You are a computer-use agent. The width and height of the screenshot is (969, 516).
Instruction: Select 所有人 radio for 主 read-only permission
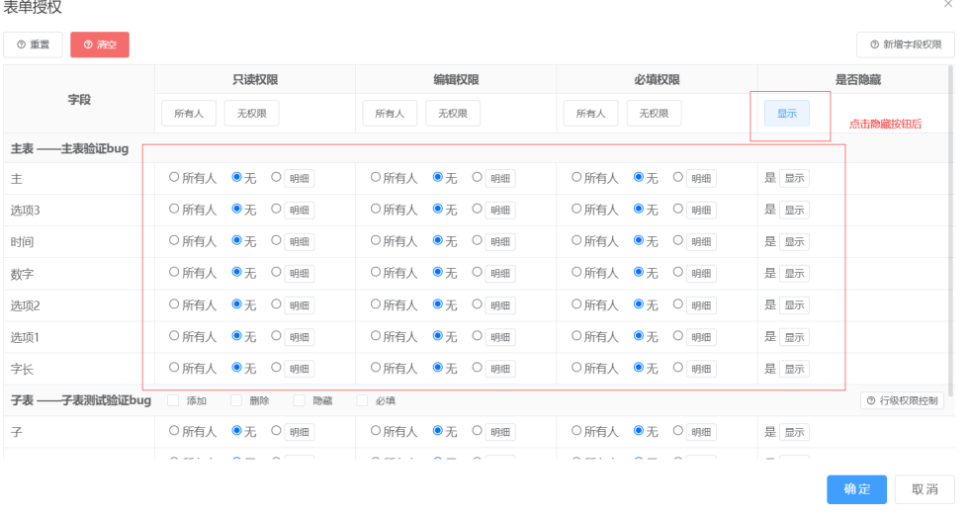[x=175, y=178]
